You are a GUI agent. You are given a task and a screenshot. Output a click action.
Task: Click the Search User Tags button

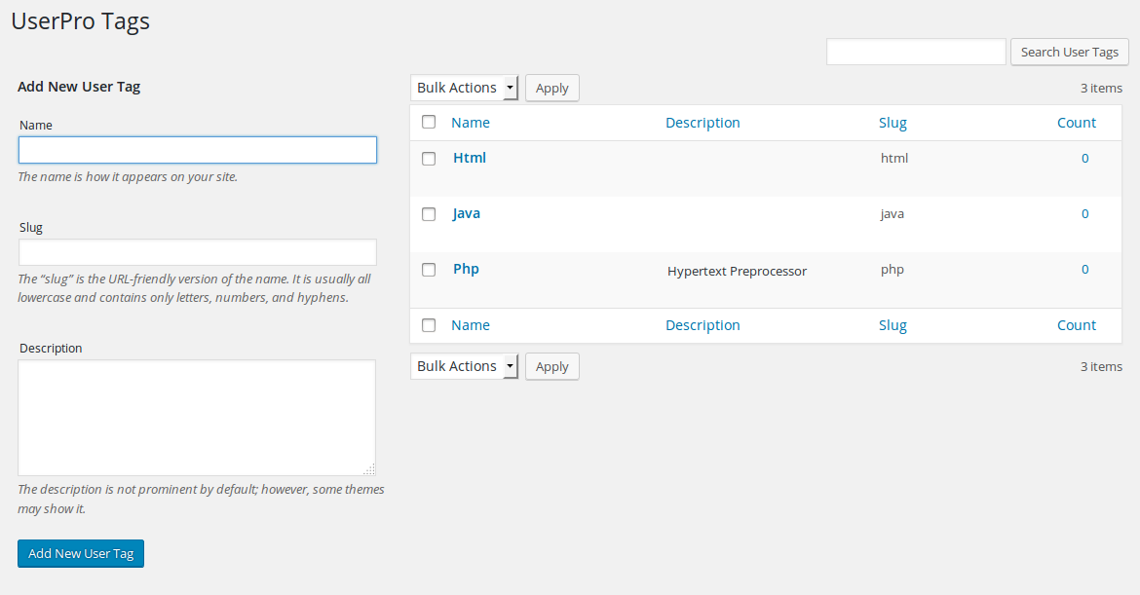[1069, 53]
